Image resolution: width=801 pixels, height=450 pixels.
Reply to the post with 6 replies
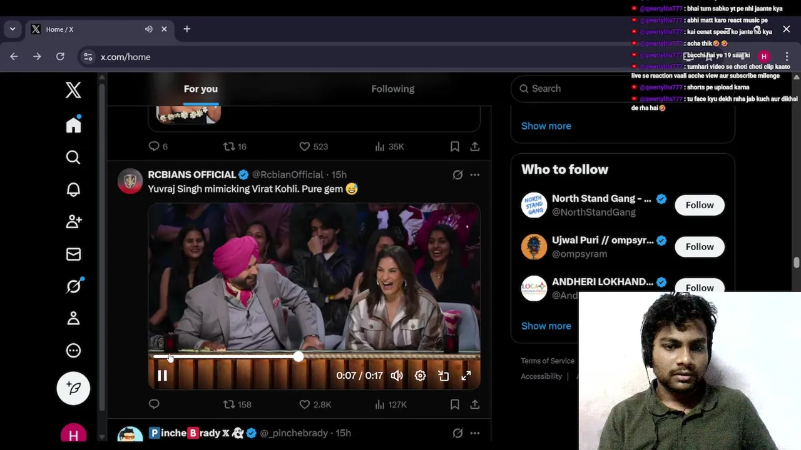[x=158, y=146]
